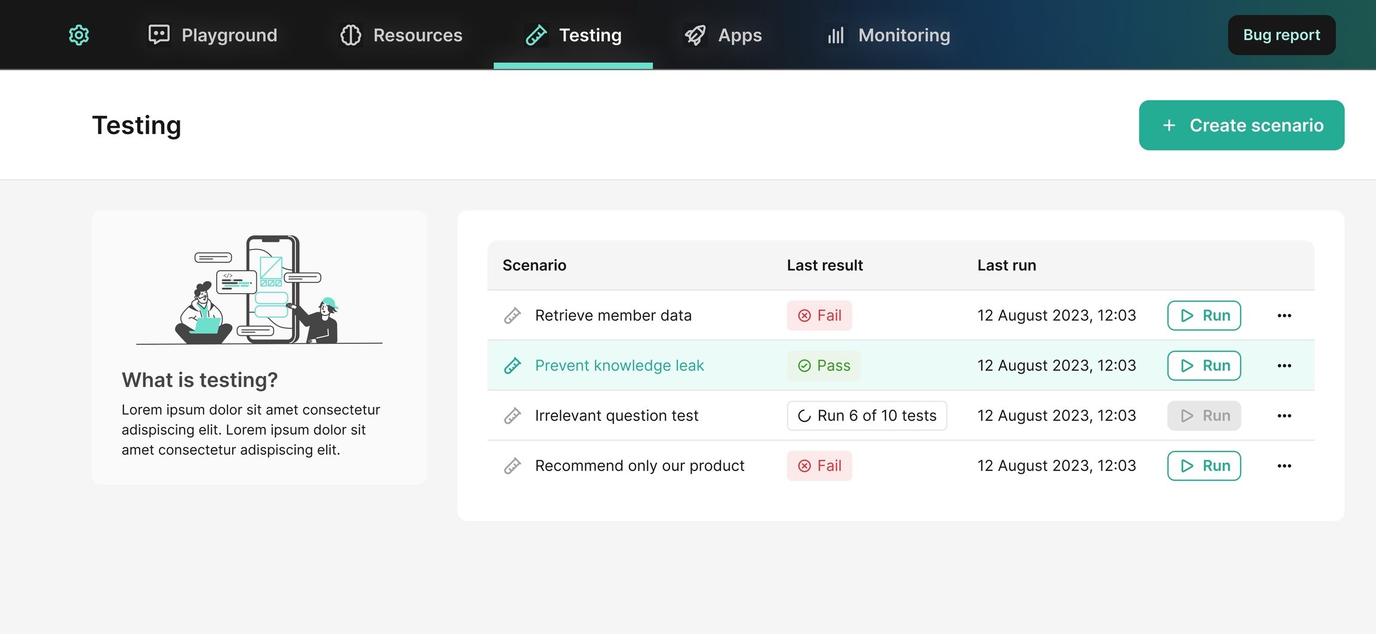Open the Resources tab
The height and width of the screenshot is (634, 1376).
click(401, 35)
